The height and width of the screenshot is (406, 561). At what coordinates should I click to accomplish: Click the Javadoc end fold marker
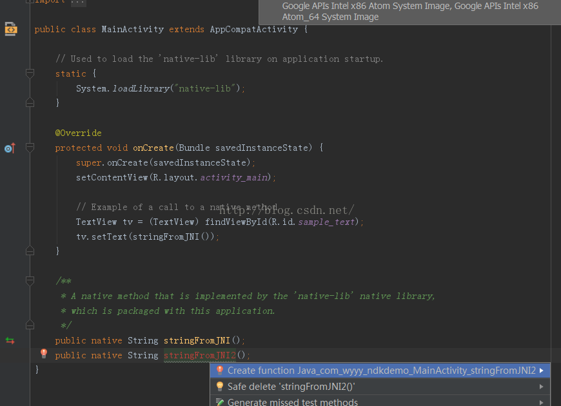coord(30,325)
